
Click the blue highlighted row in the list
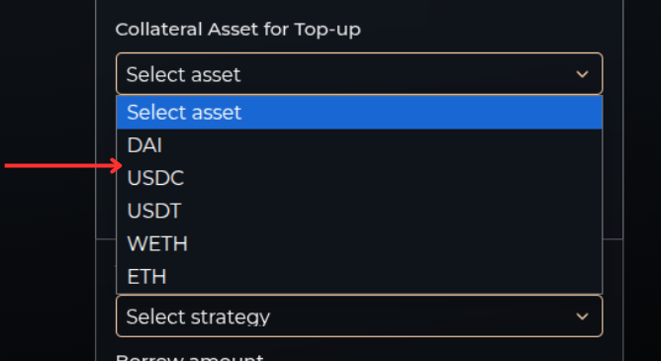point(359,113)
